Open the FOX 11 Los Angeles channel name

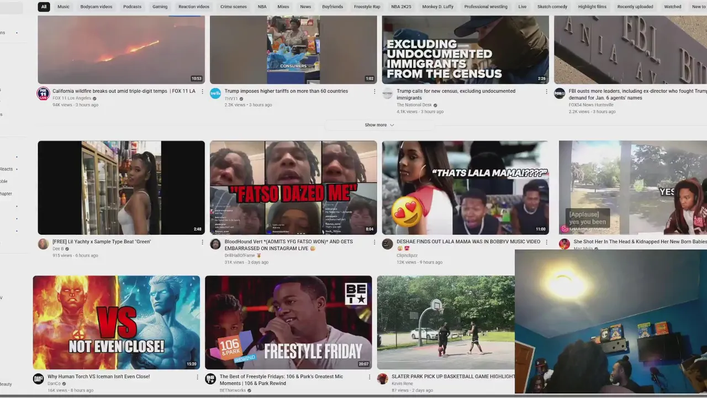click(x=72, y=98)
